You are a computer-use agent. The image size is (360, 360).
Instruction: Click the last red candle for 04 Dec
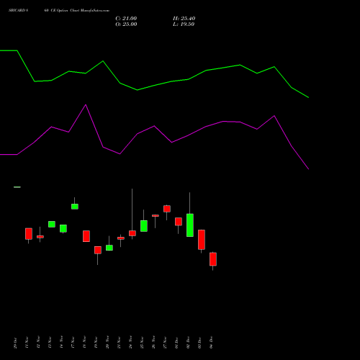point(213,259)
